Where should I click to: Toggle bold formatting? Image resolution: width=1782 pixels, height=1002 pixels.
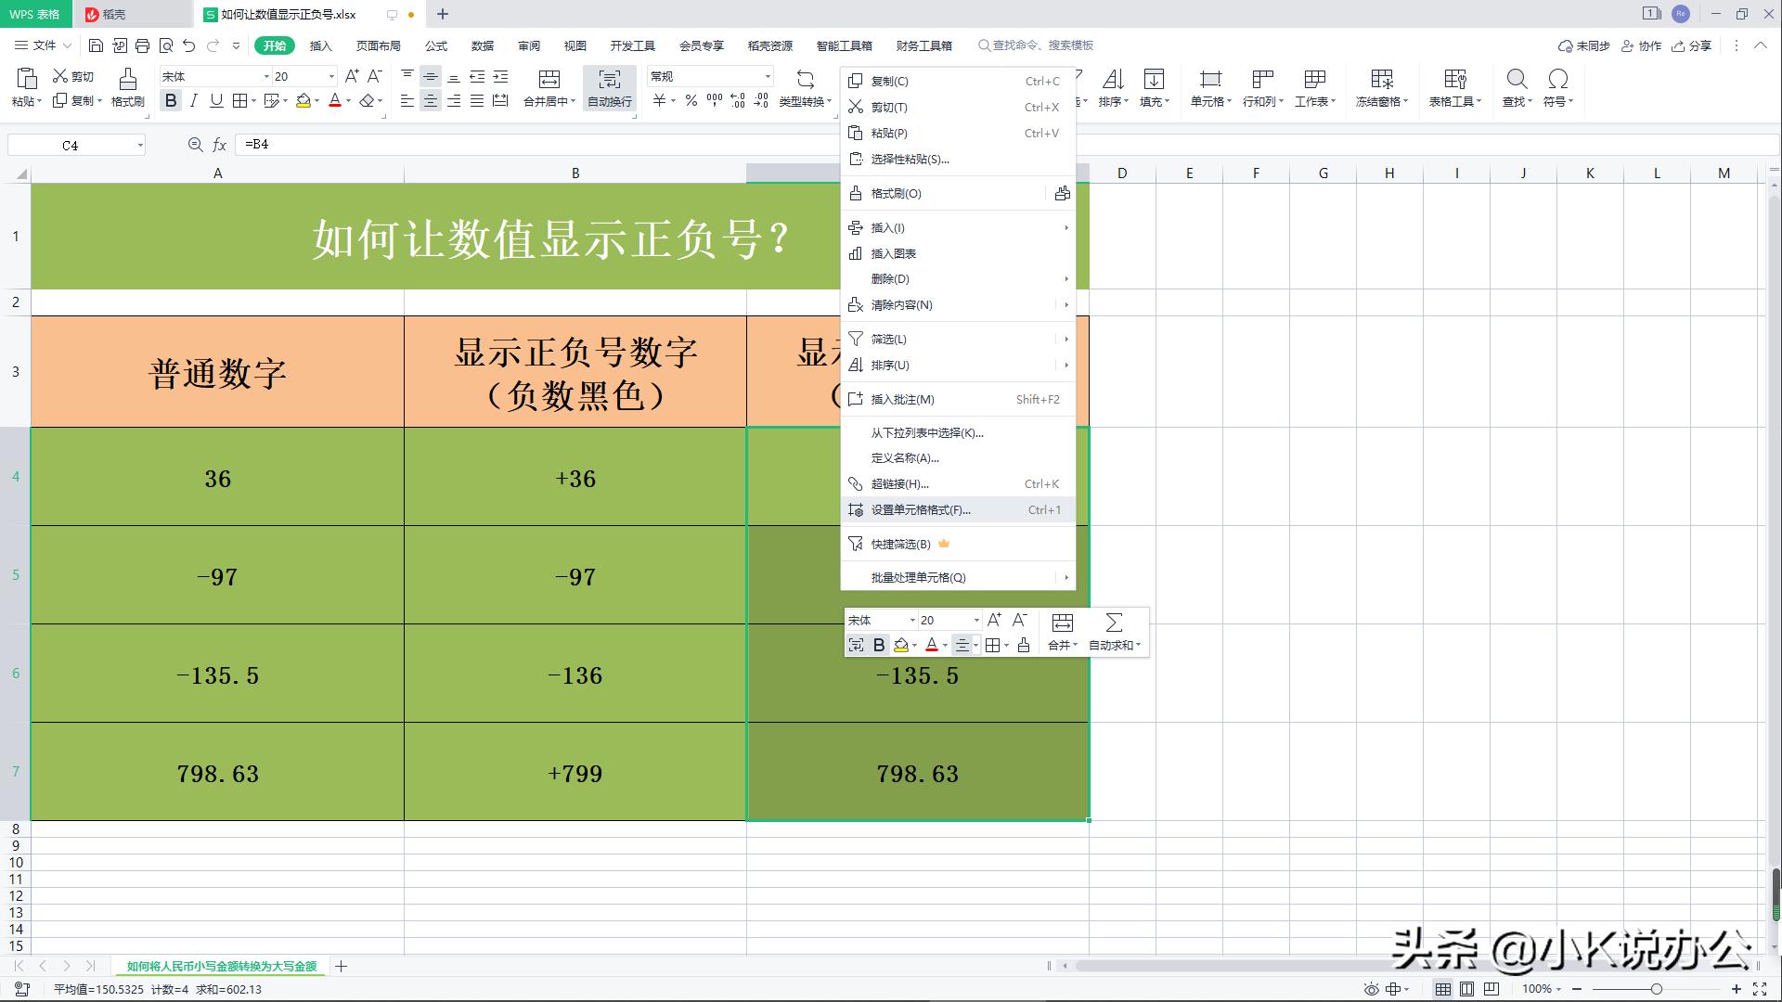tap(171, 101)
